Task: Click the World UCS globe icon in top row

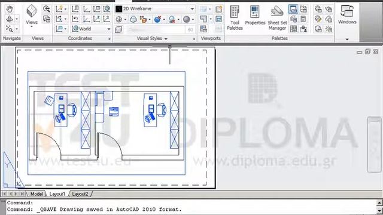Action: (x=107, y=9)
